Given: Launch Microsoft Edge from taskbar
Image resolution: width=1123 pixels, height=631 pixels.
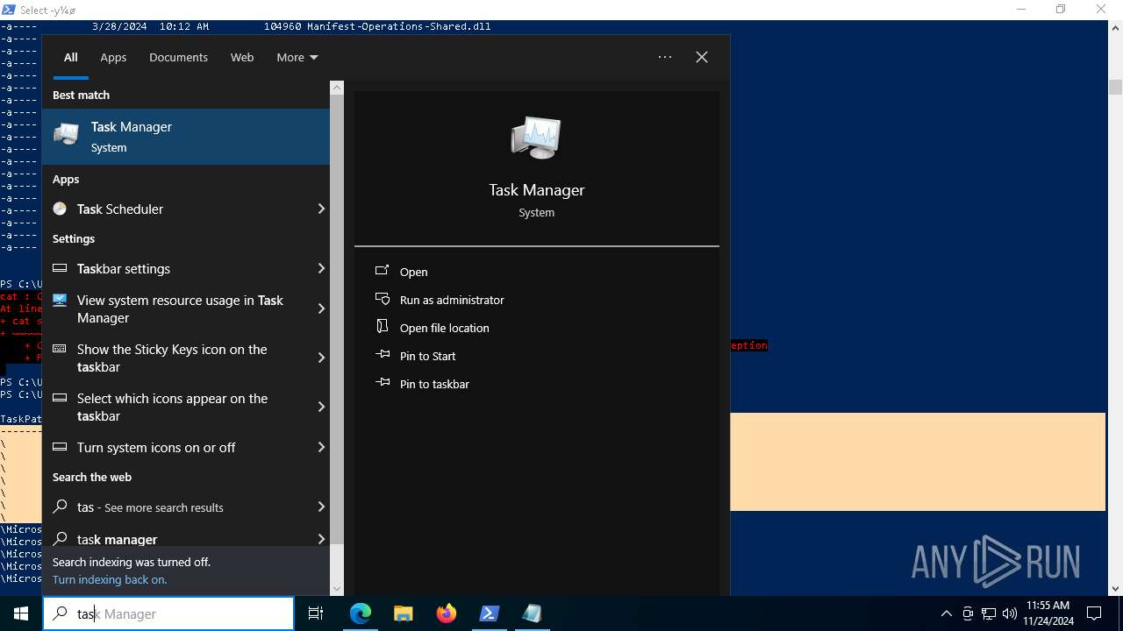Looking at the screenshot, I should [x=361, y=613].
